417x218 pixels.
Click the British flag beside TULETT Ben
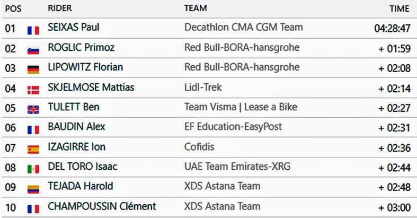[33, 110]
